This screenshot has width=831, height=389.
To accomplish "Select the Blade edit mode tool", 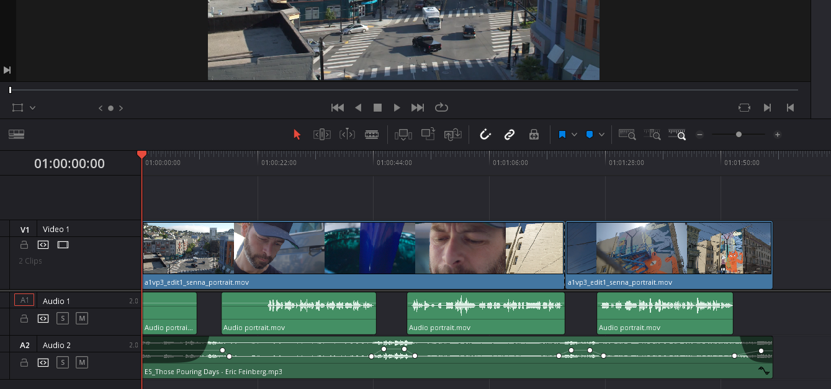I will [372, 135].
